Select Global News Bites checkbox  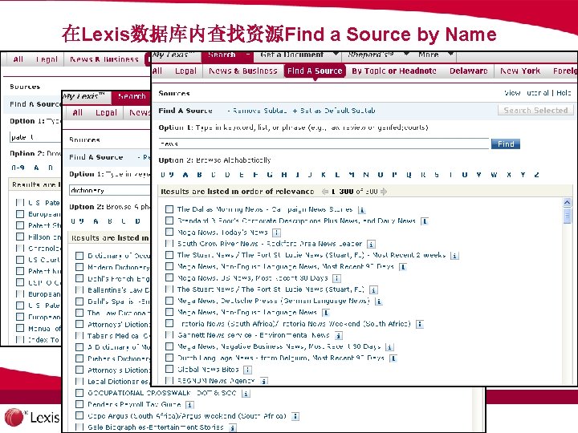click(169, 369)
